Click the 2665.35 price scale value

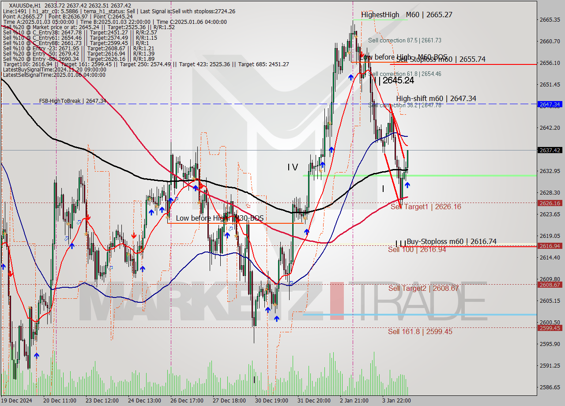coord(550,19)
